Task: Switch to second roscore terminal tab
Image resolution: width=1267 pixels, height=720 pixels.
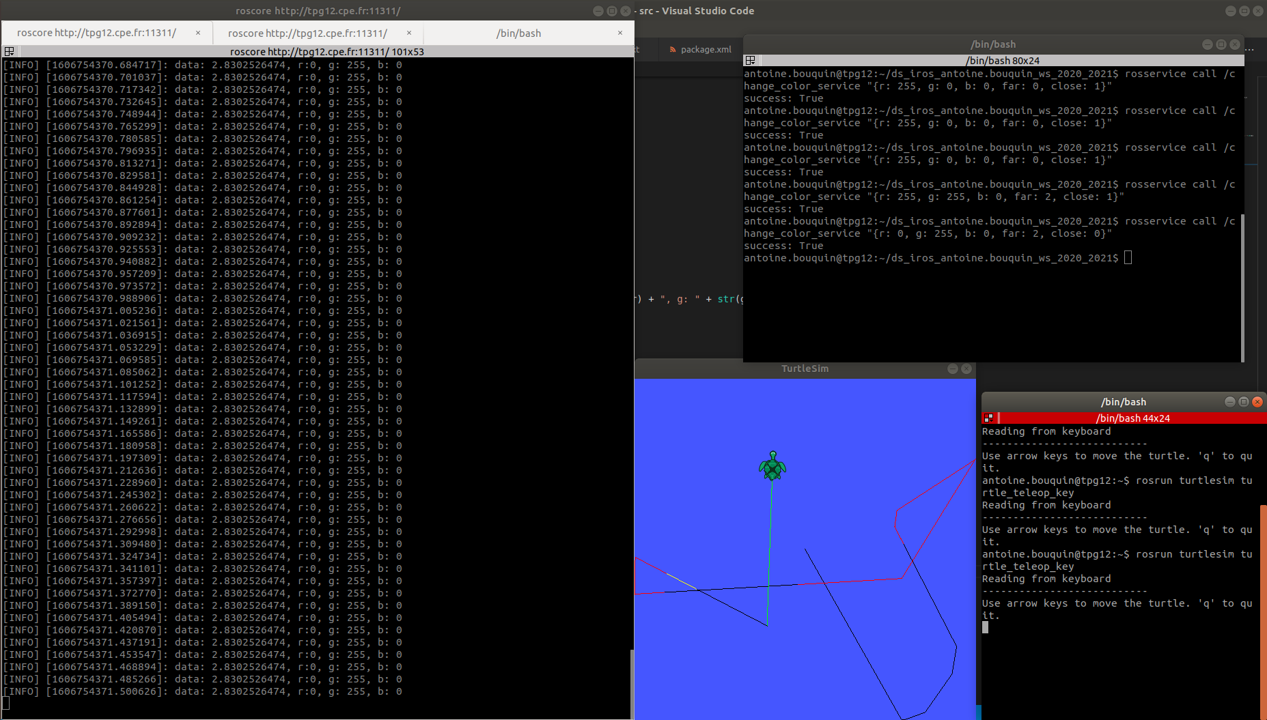Action: click(x=307, y=33)
